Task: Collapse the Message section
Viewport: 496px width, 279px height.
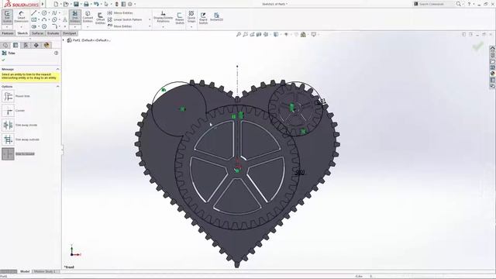Action: point(57,69)
